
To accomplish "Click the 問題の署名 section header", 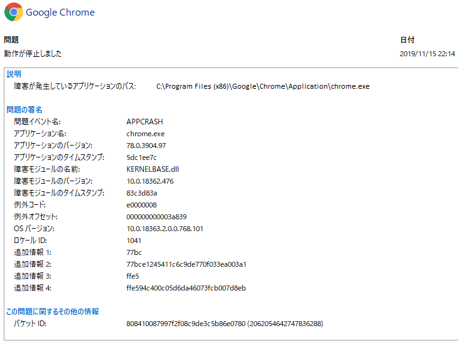I will (x=24, y=110).
